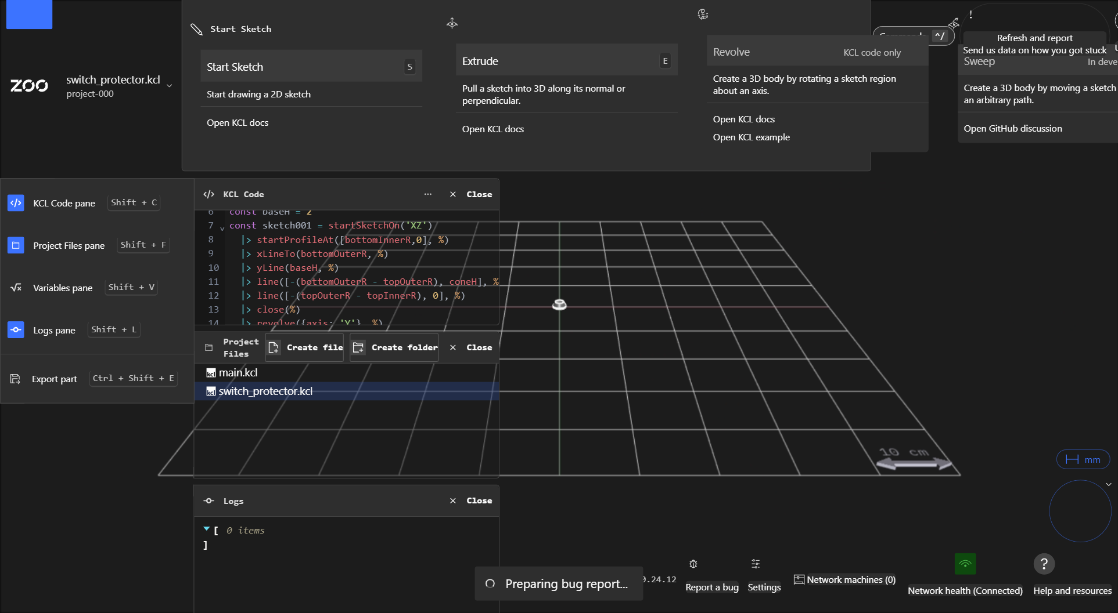This screenshot has width=1118, height=613.
Task: Open KCL docs under Revolve
Action: point(744,119)
